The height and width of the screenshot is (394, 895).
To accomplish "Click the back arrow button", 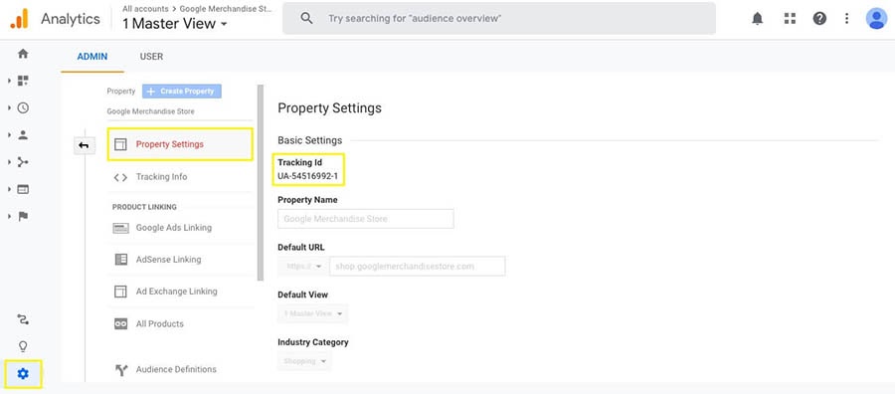I will [84, 145].
